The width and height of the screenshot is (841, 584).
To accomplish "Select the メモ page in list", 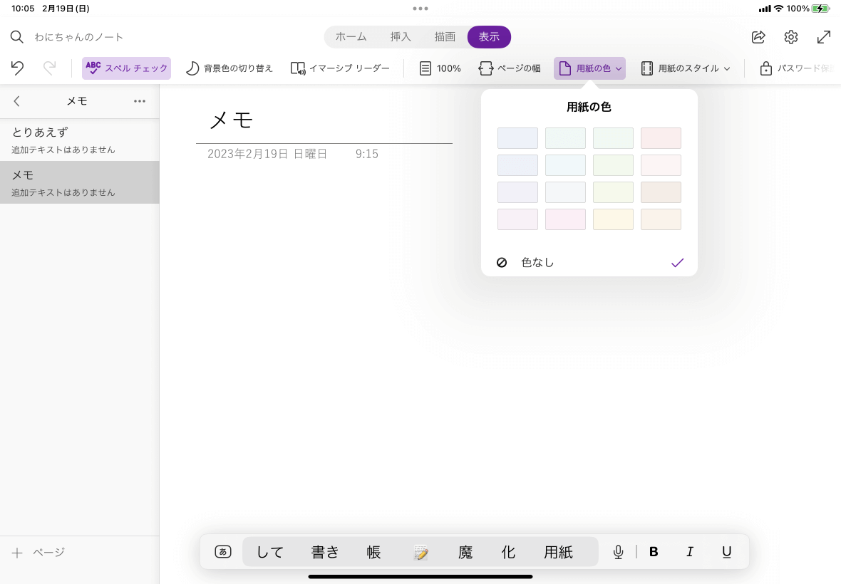I will (x=79, y=182).
